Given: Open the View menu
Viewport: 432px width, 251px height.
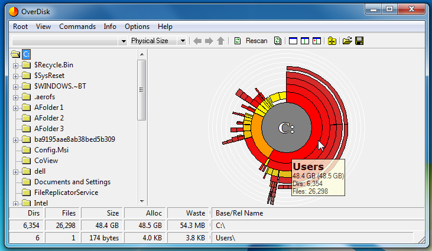Looking at the screenshot, I should coord(43,27).
